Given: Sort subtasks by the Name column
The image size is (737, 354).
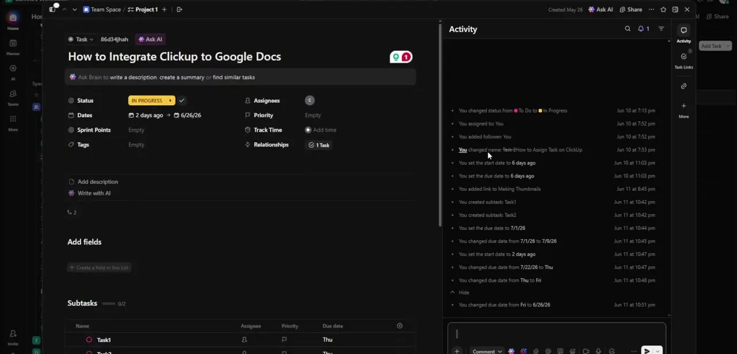Looking at the screenshot, I should (x=82, y=326).
